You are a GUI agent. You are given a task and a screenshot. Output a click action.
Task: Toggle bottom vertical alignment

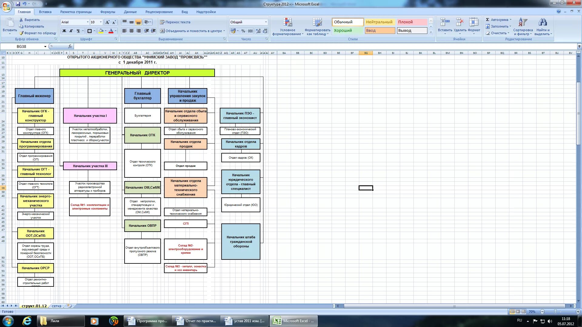point(139,22)
